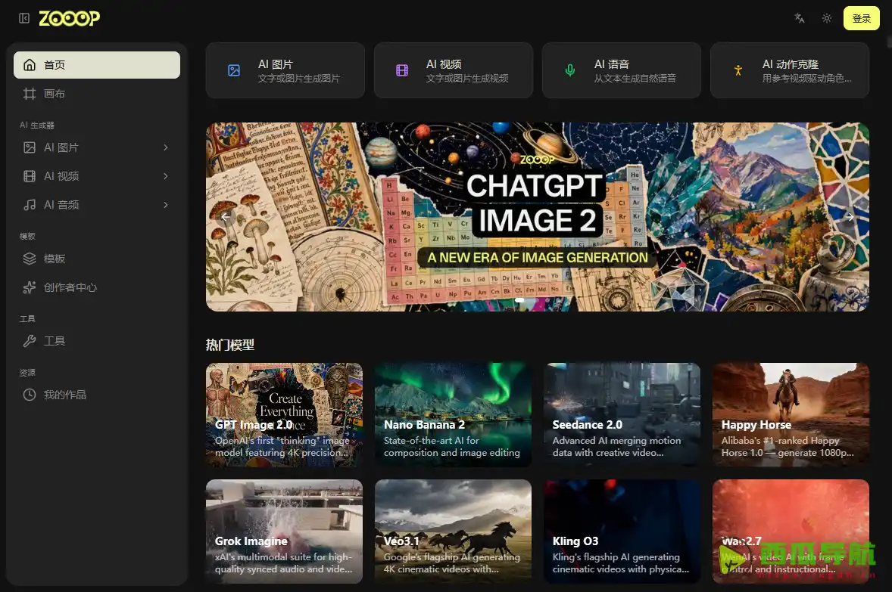This screenshot has width=892, height=592.
Task: Click the layers icon beside 模板
Action: tap(29, 259)
